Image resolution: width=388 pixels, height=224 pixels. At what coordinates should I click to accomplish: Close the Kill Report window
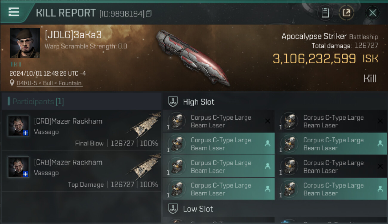click(x=373, y=13)
